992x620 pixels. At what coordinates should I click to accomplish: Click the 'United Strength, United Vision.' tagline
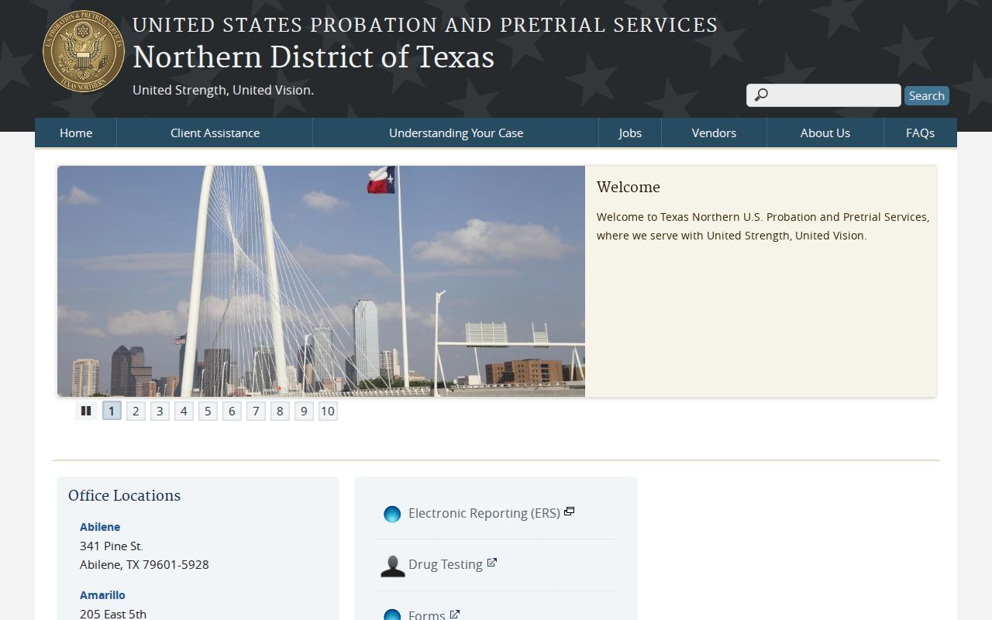coord(223,90)
